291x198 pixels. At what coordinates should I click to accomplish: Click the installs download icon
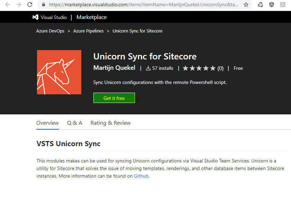coord(148,68)
